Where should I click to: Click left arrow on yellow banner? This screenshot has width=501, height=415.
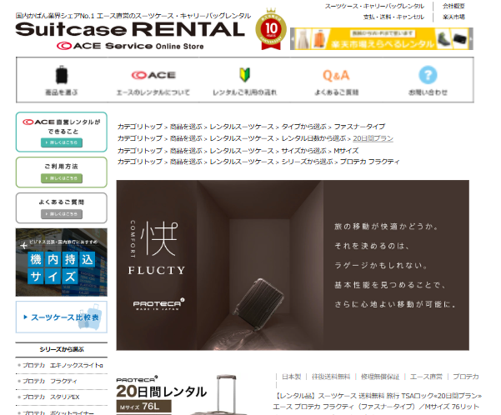click(293, 38)
